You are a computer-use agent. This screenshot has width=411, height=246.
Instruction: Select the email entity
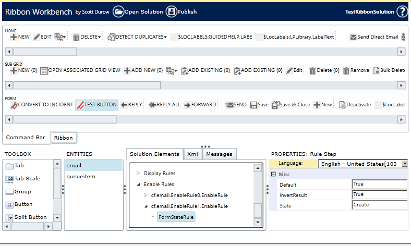[93, 166]
